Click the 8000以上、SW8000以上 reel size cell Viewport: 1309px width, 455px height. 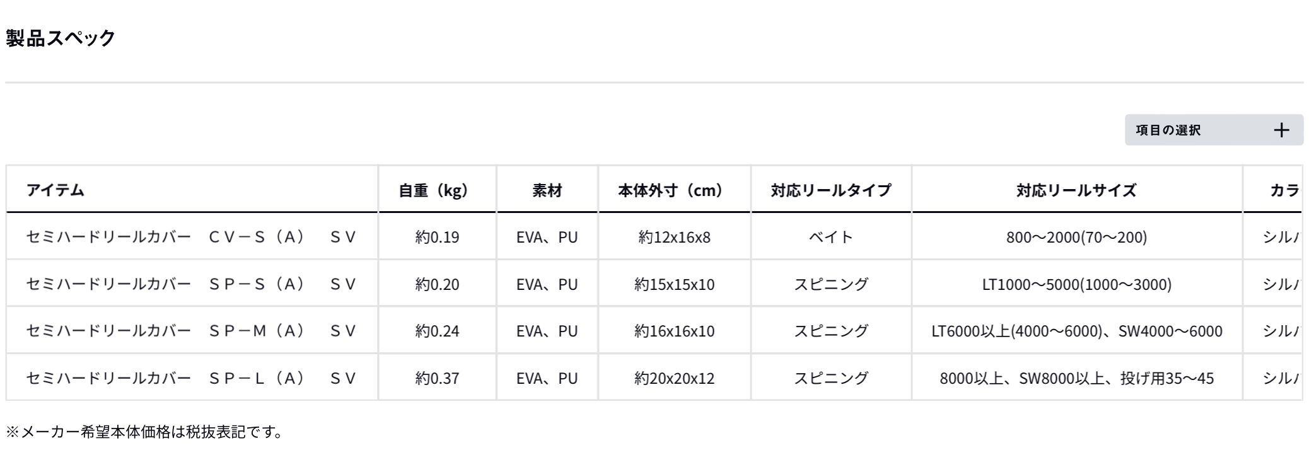[1076, 378]
